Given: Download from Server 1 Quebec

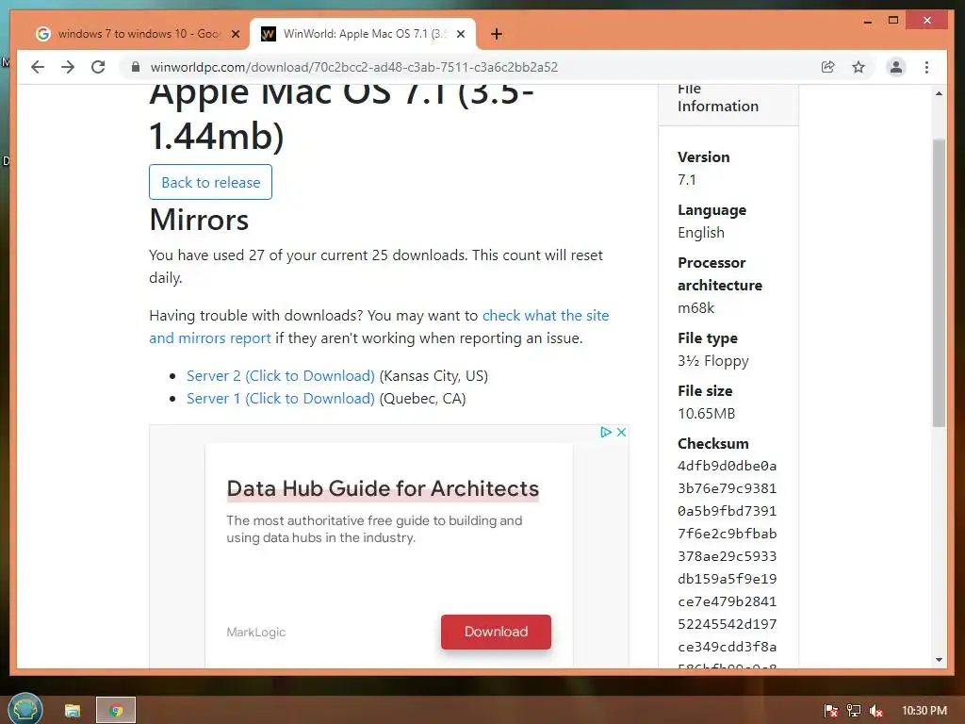Looking at the screenshot, I should [281, 399].
